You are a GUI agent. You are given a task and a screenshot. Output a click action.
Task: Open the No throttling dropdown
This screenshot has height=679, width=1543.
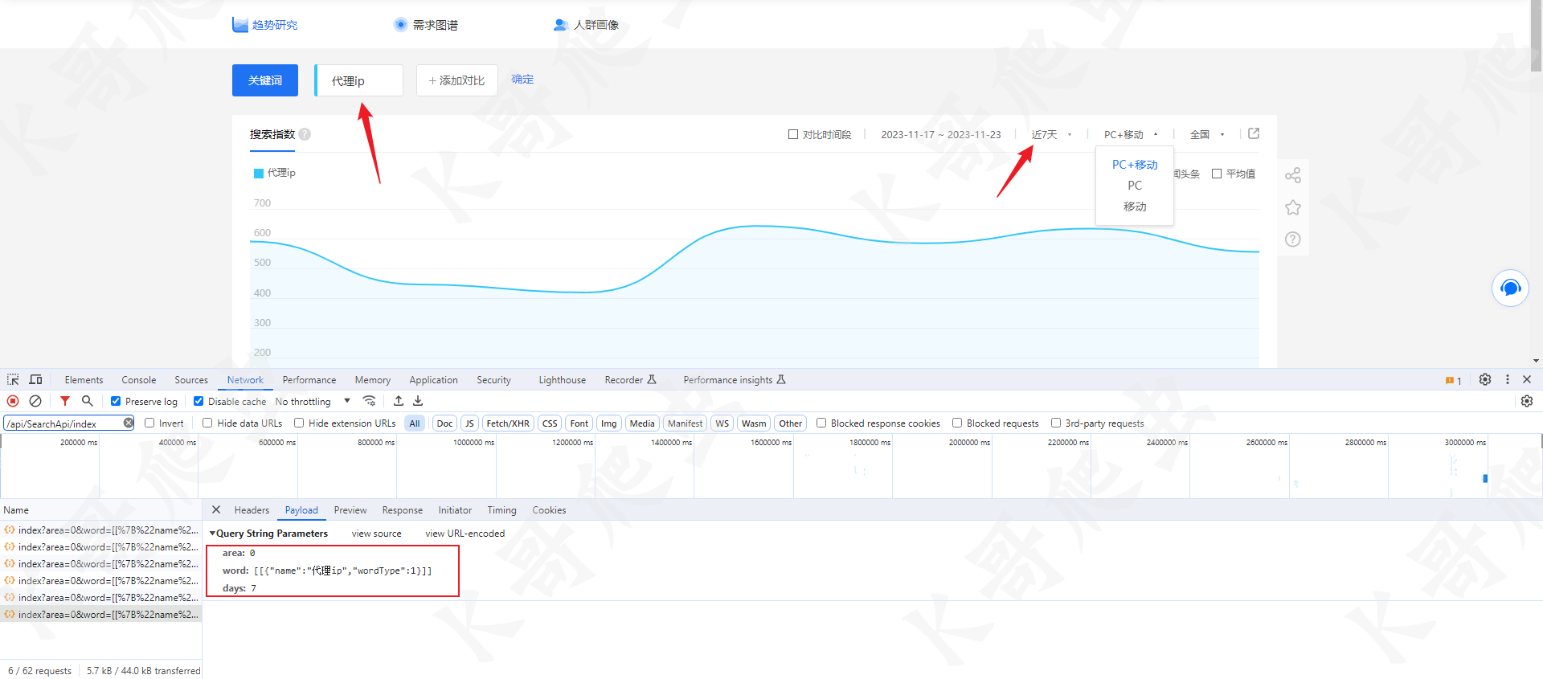[x=313, y=401]
